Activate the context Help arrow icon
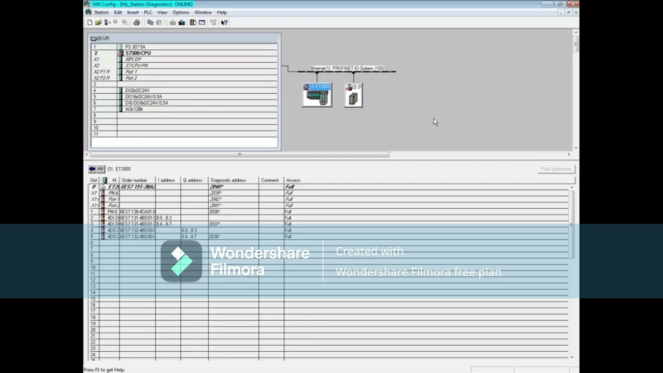Screen dimensions: 663x373 coord(224,22)
